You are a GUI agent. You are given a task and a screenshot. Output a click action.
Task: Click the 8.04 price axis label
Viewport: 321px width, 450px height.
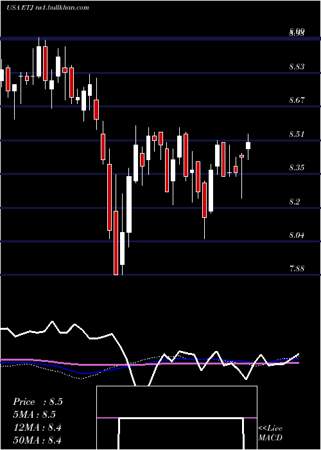point(297,235)
